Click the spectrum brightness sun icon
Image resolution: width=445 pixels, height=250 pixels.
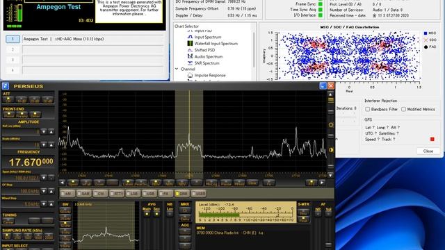click(x=331, y=125)
